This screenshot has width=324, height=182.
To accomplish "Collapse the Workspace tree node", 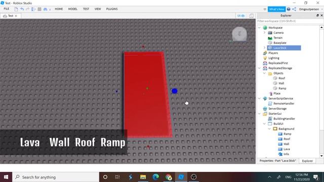I will pos(259,27).
